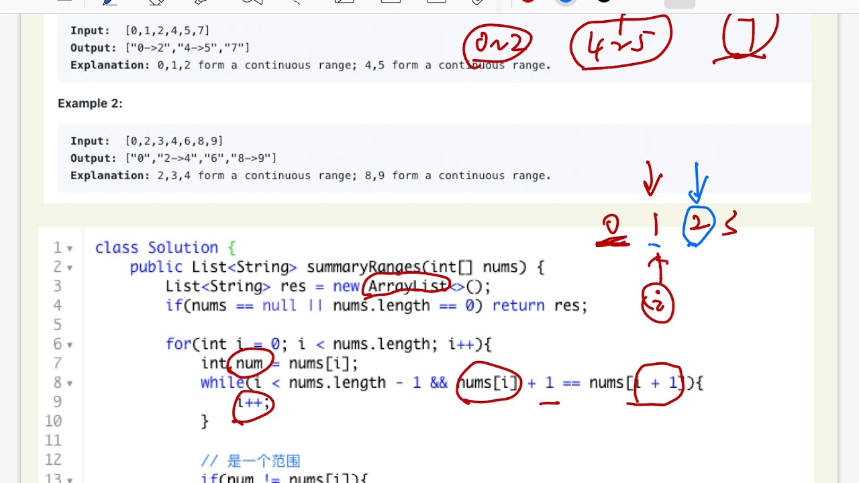
Task: Click line number 3 in the gutter
Action: click(57, 286)
